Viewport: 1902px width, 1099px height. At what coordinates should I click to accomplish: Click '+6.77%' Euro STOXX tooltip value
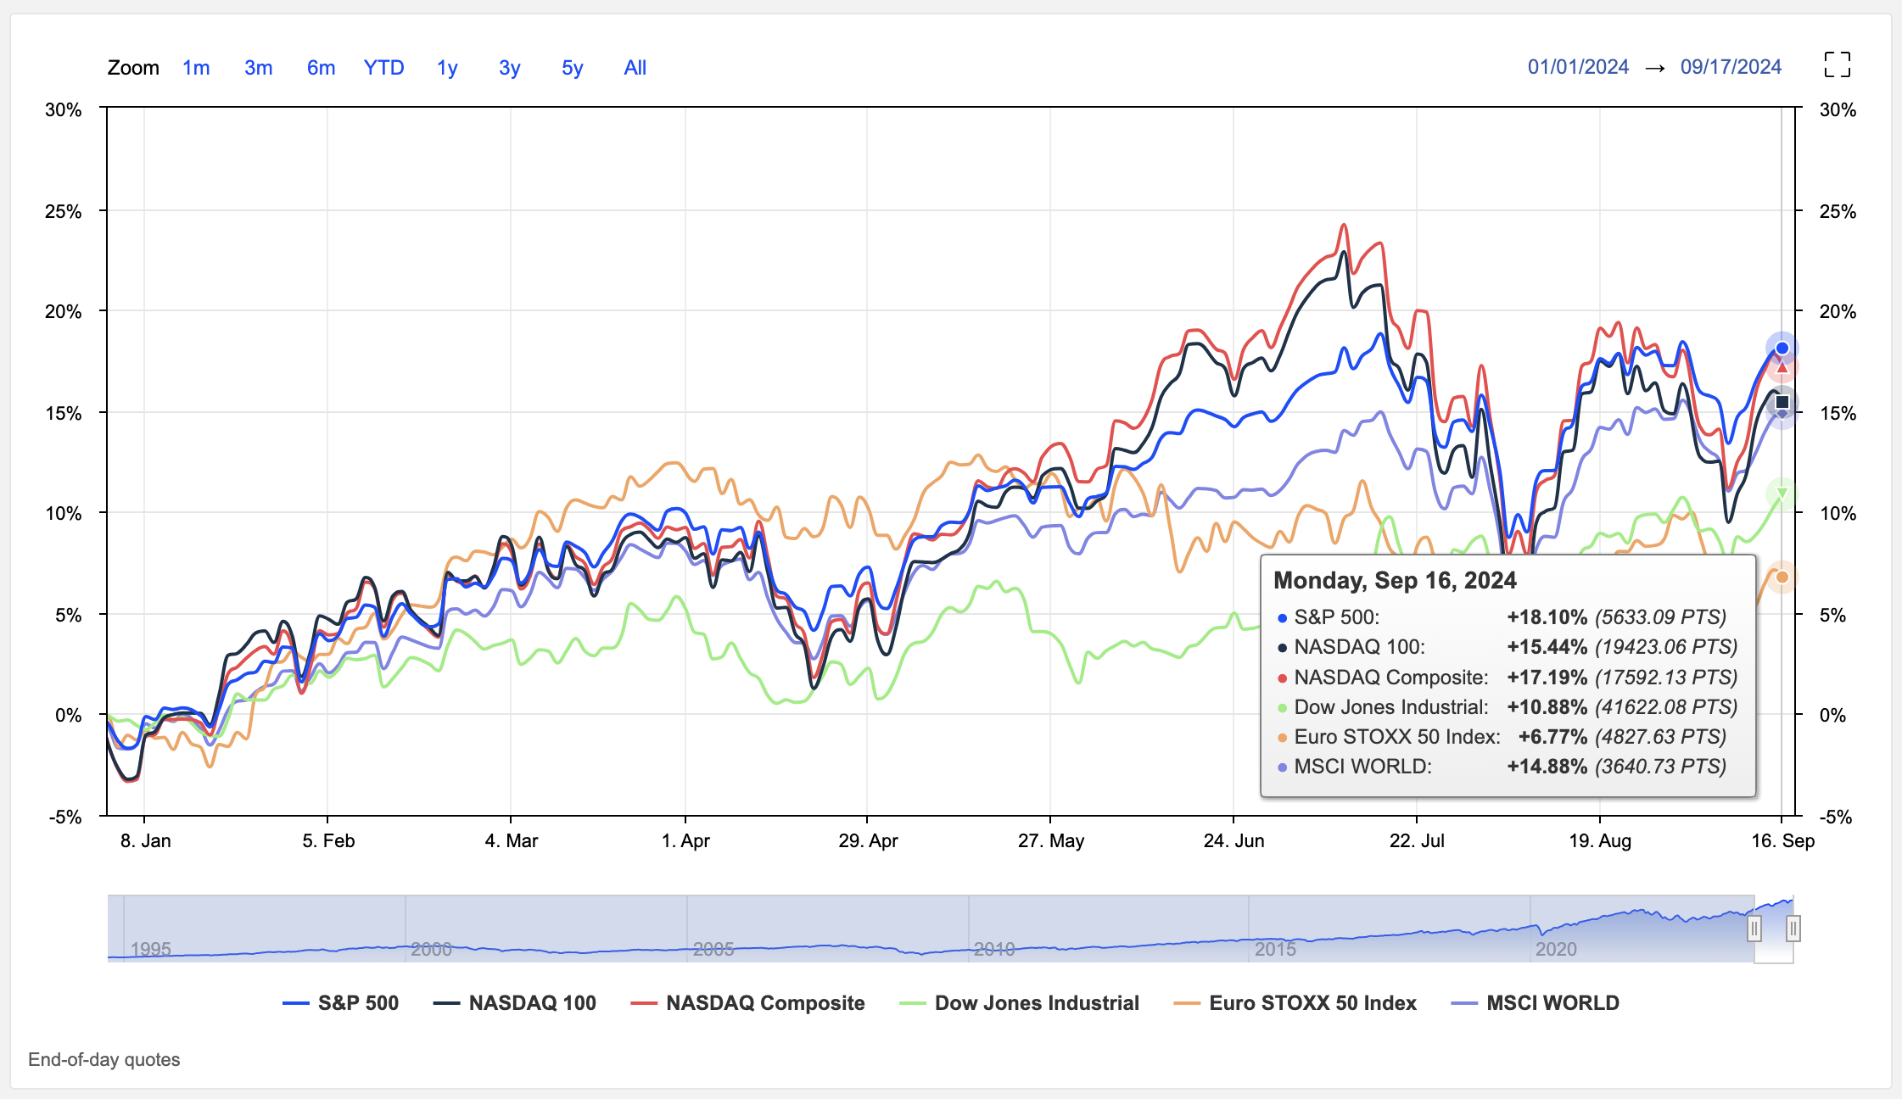1552,737
